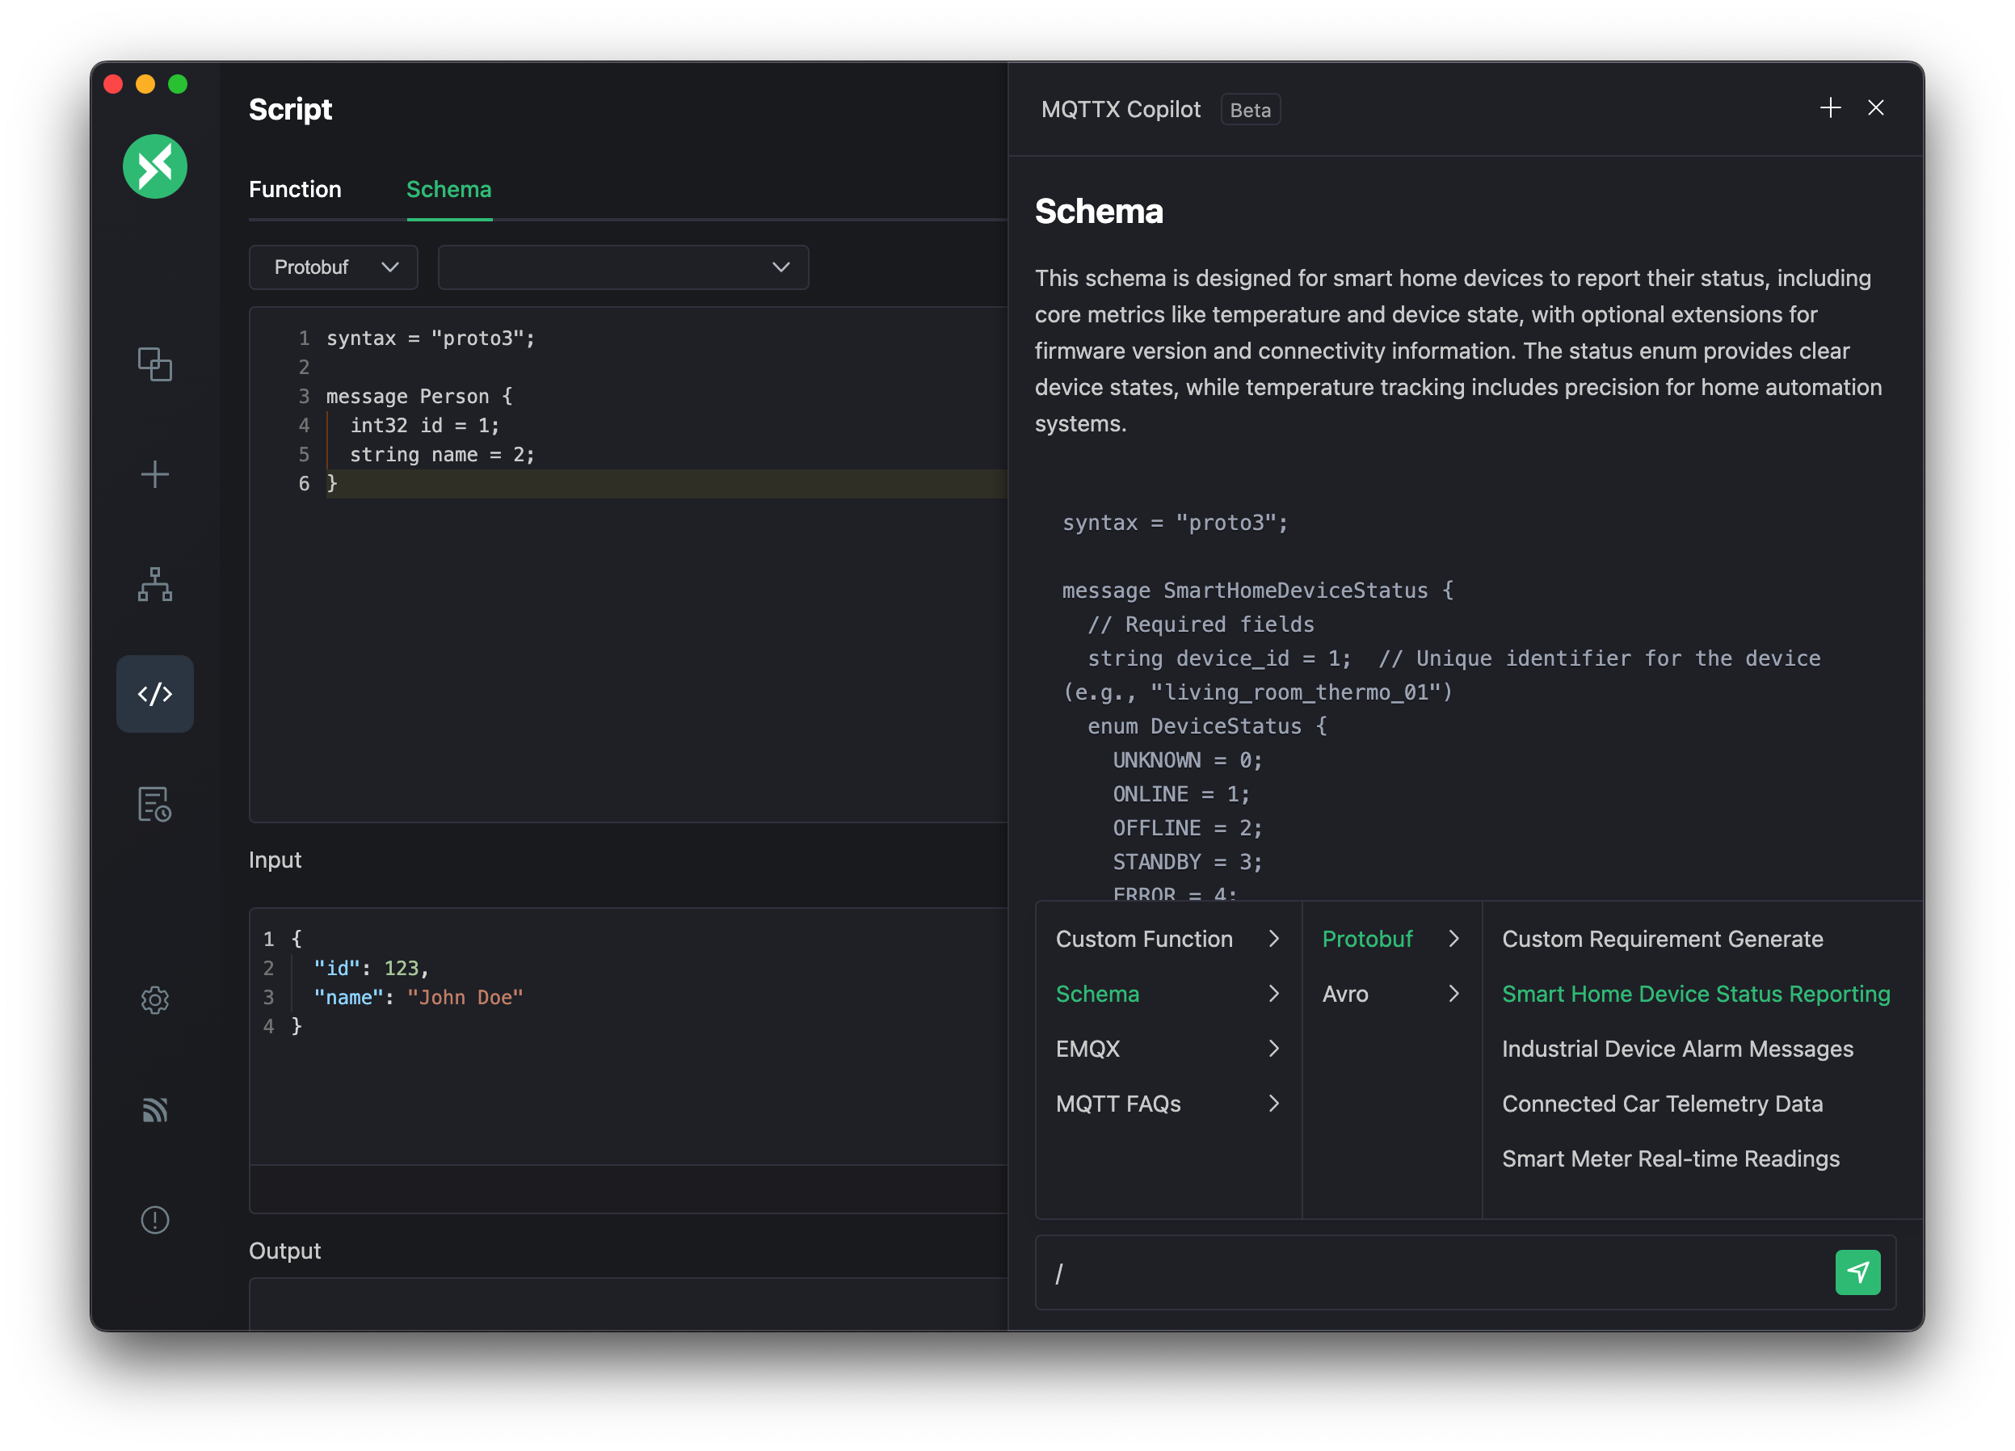
Task: Switch to the Function tab
Action: coord(295,189)
